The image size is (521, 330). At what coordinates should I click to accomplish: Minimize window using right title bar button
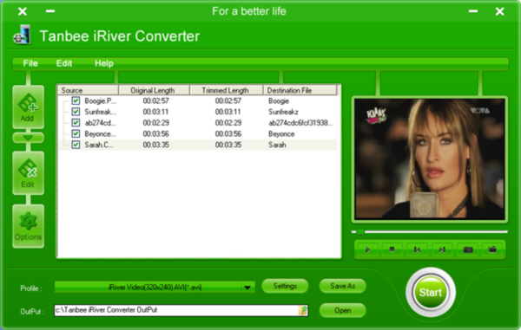point(473,11)
